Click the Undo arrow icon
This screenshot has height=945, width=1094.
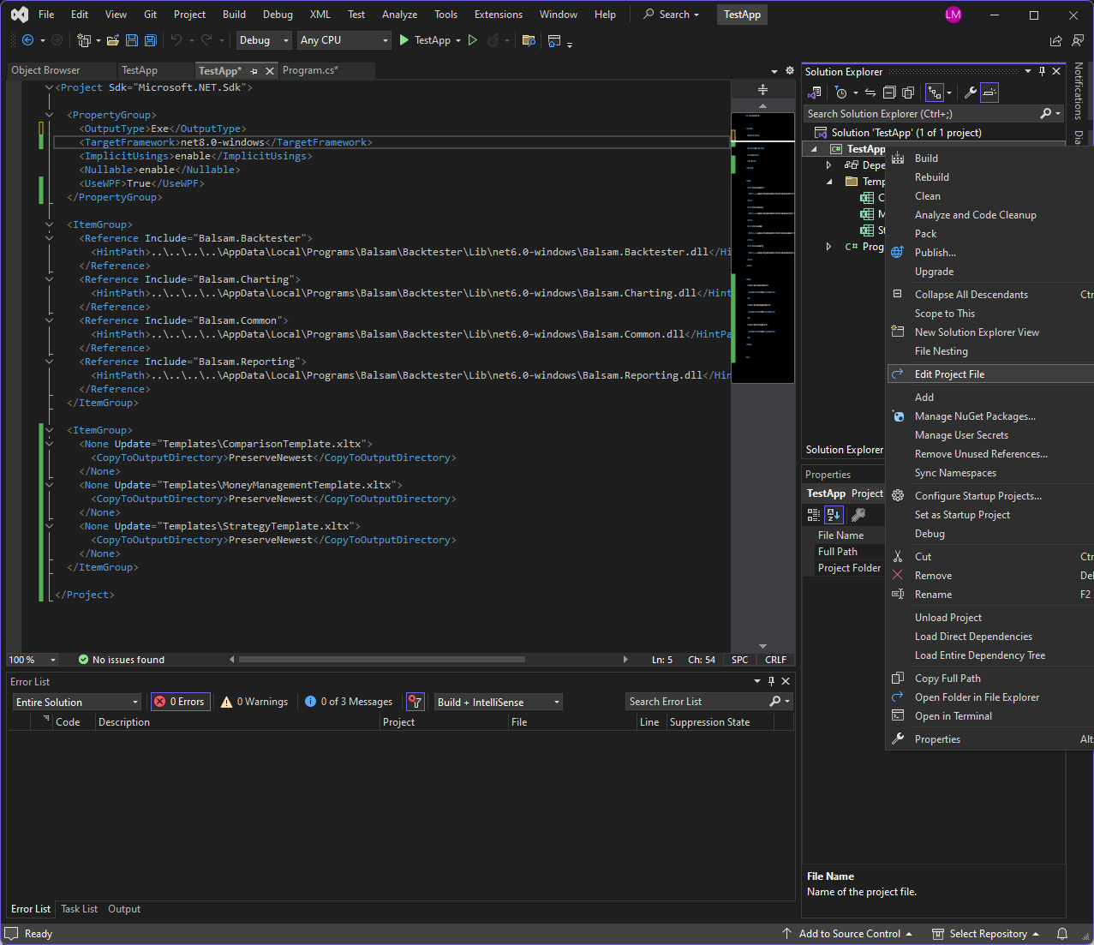[x=176, y=40]
